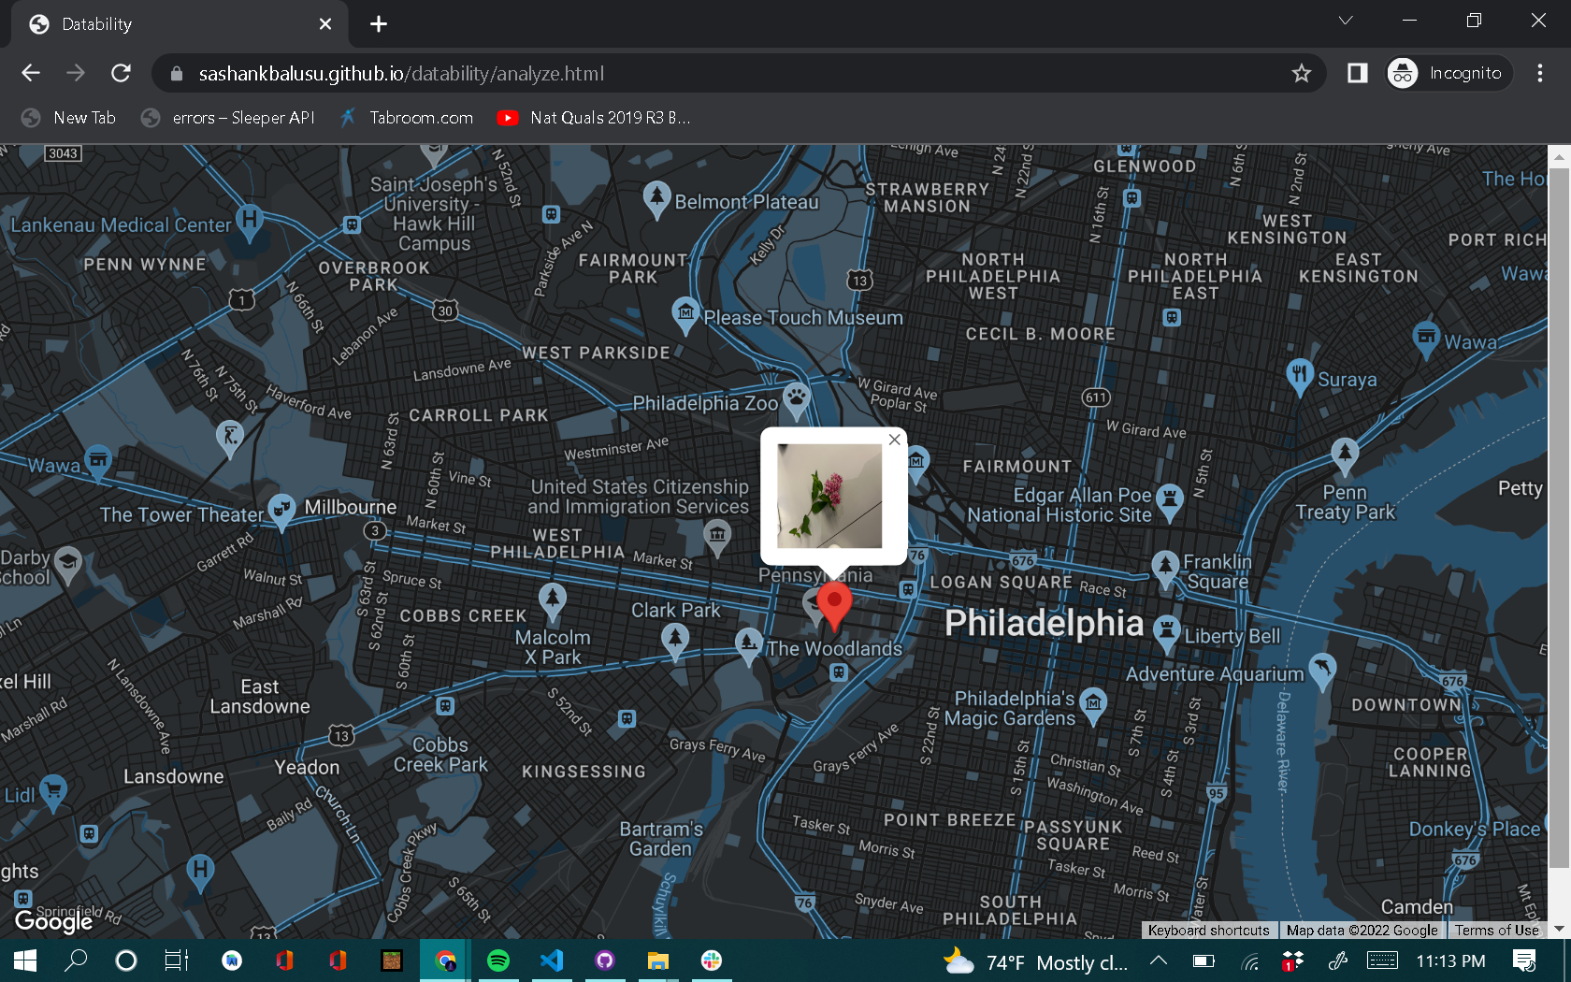
Task: Open a new browser tab
Action: (378, 24)
